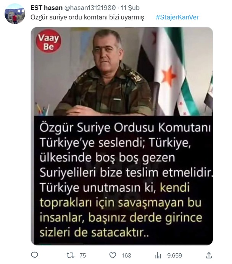Visit the @hasan13121980 handle link
Image resolution: width=232 pixels, height=264 pixels.
(90, 8)
